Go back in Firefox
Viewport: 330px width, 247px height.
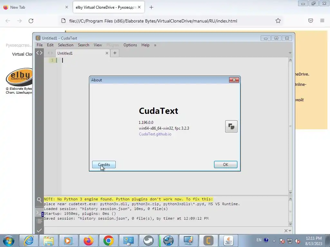point(8,21)
